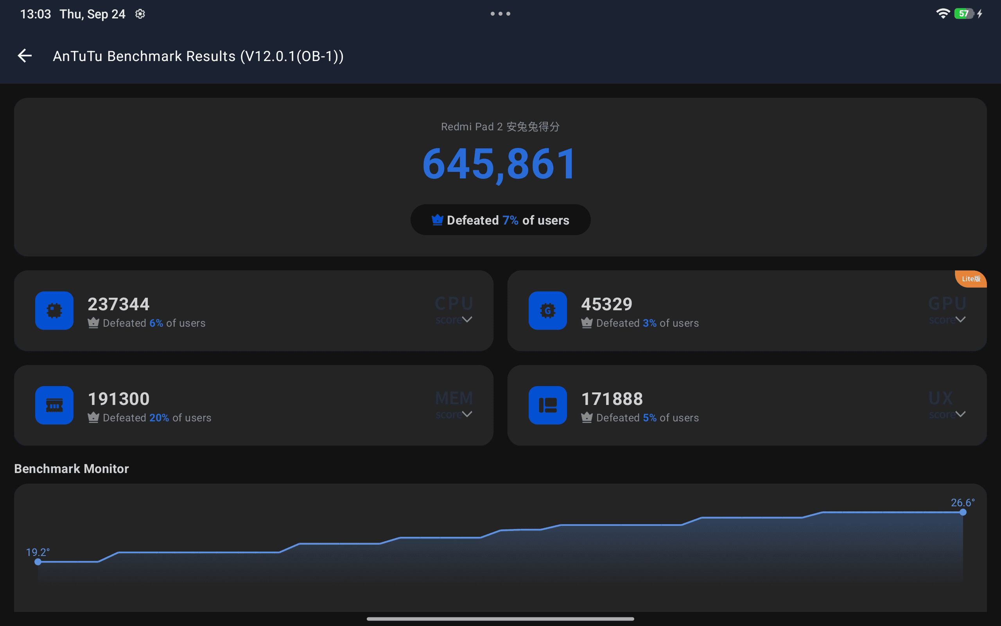The image size is (1001, 626).
Task: Expand the CPU score details chevron
Action: 467,320
